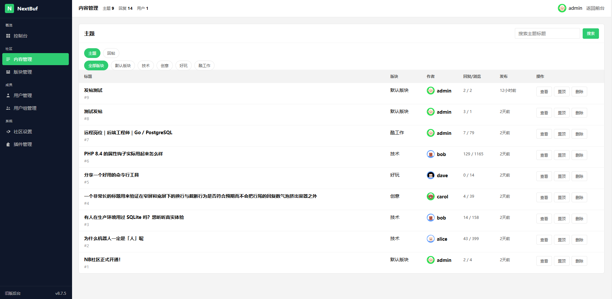Click the 用户管理 person icon
The height and width of the screenshot is (299, 612).
pyautogui.click(x=8, y=95)
